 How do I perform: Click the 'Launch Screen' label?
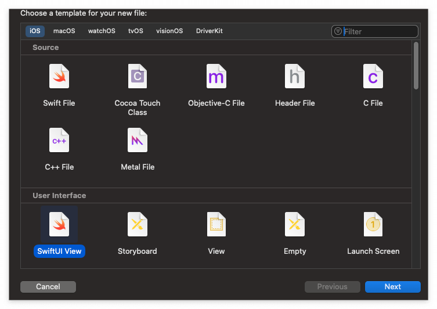tap(373, 251)
